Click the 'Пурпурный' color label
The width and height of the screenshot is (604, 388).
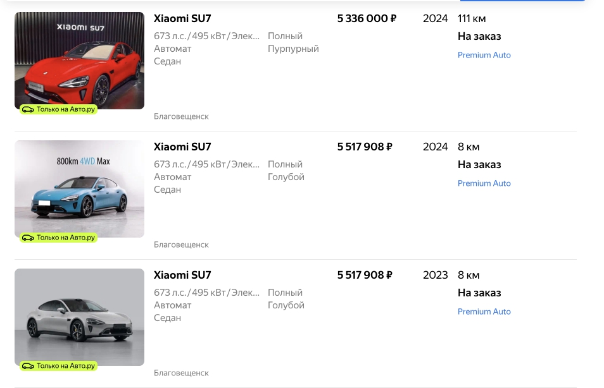[293, 49]
